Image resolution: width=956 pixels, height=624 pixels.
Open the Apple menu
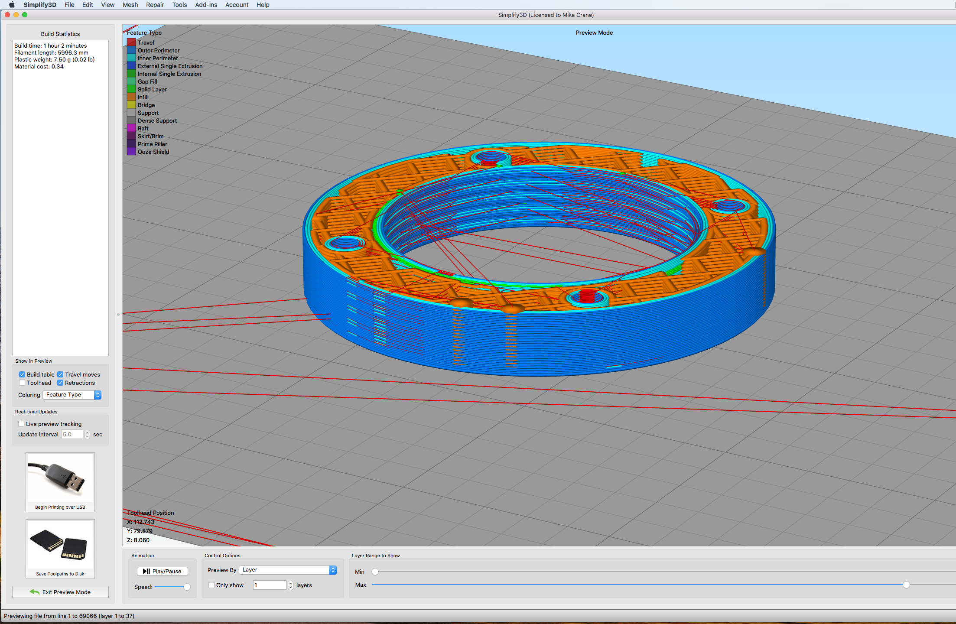pyautogui.click(x=12, y=5)
